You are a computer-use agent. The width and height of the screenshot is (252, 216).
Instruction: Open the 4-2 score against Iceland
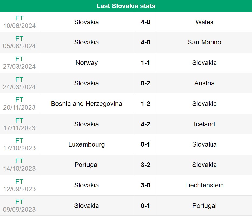(145, 124)
